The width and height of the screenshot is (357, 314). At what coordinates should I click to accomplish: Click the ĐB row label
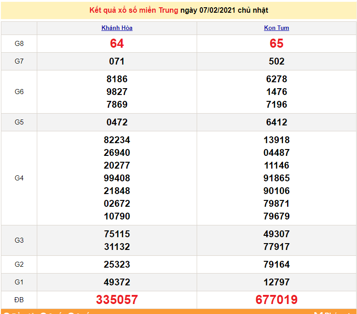19,300
